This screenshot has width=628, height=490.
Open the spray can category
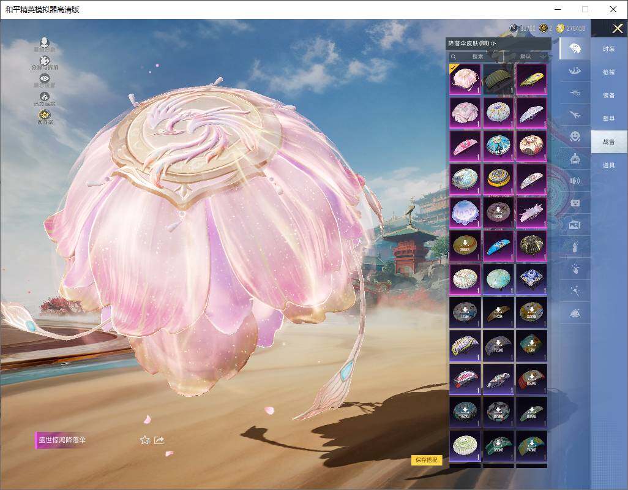(574, 247)
